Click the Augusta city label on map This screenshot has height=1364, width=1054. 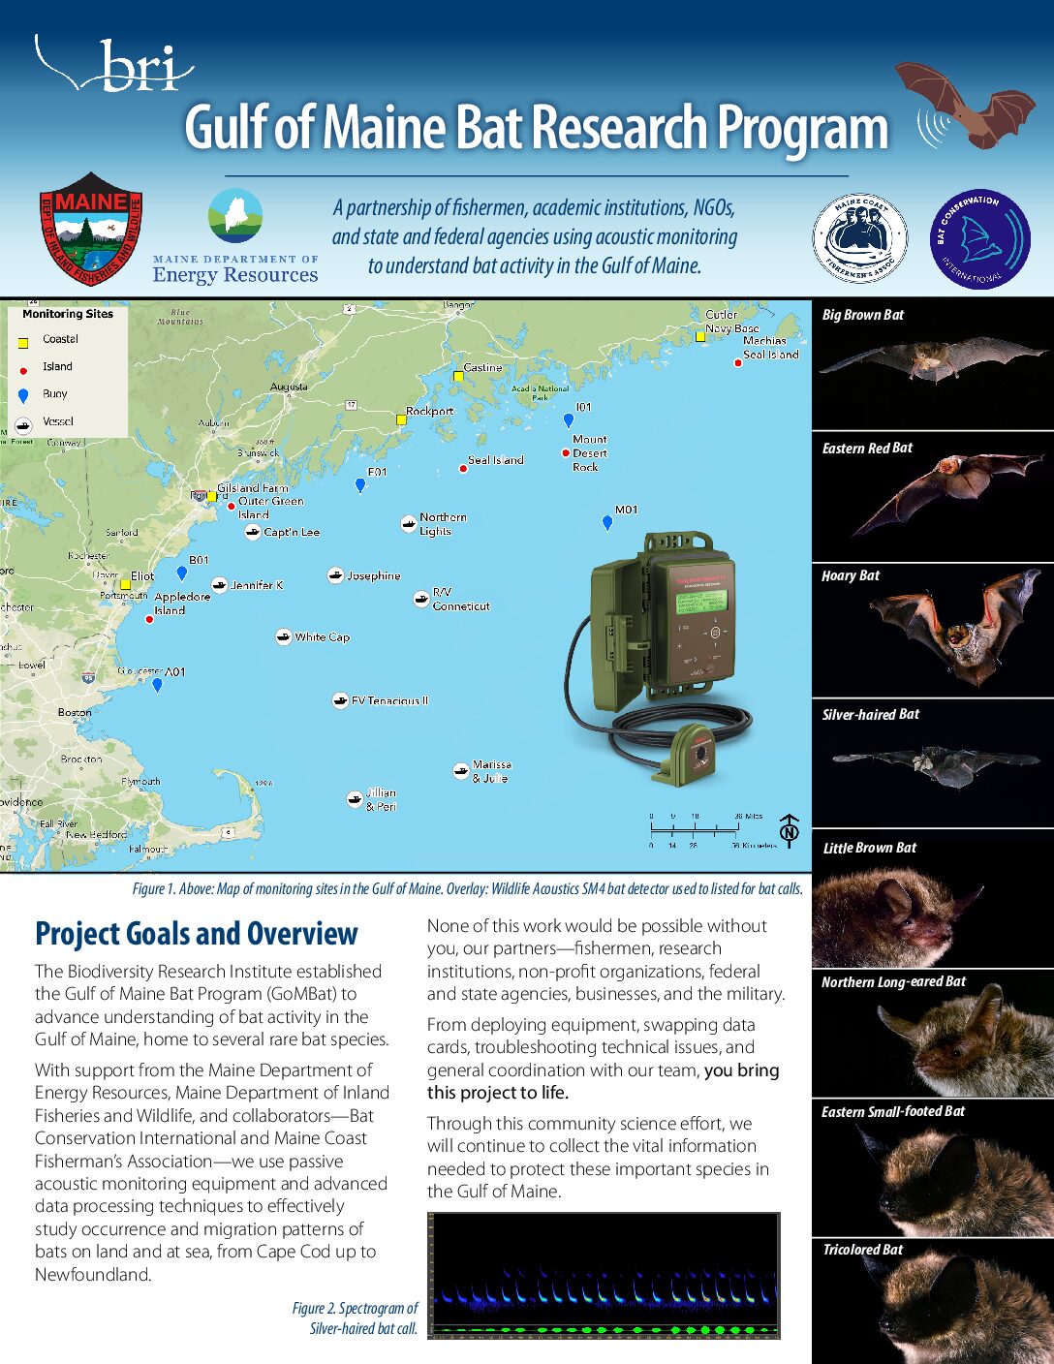[289, 387]
